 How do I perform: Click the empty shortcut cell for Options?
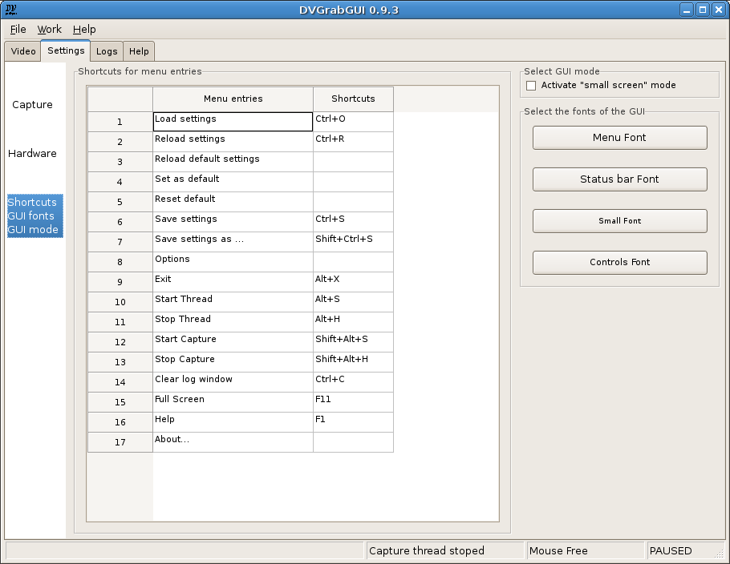tap(353, 261)
